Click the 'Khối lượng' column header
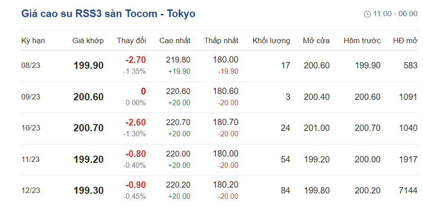The height and width of the screenshot is (206, 423). click(x=271, y=40)
